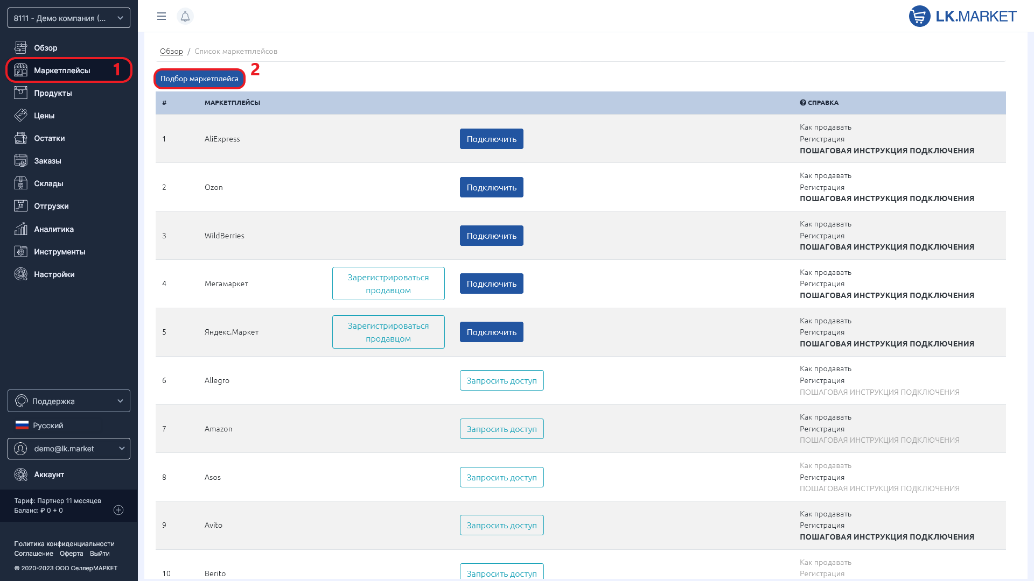This screenshot has height=581, width=1034.
Task: Connect AliExpress with Подключить
Action: click(491, 139)
